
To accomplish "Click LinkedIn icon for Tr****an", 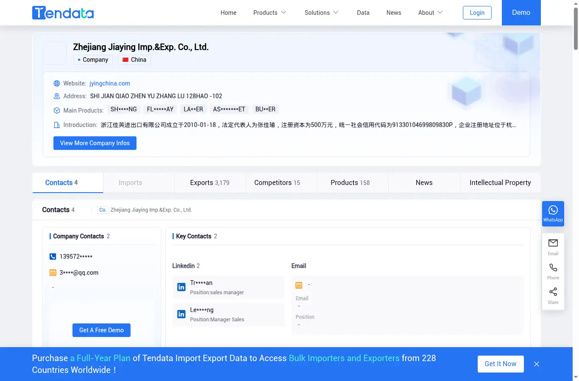I will pos(181,287).
